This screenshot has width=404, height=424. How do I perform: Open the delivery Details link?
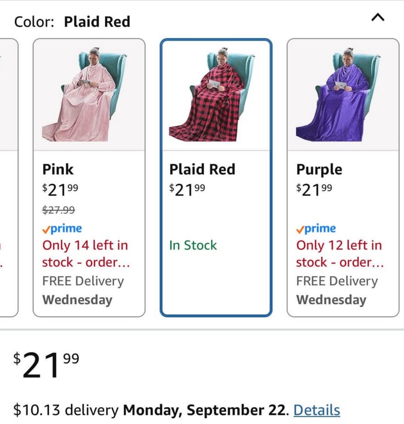click(x=316, y=410)
